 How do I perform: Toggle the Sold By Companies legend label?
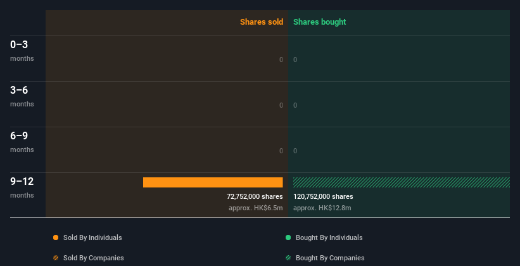[x=94, y=258]
